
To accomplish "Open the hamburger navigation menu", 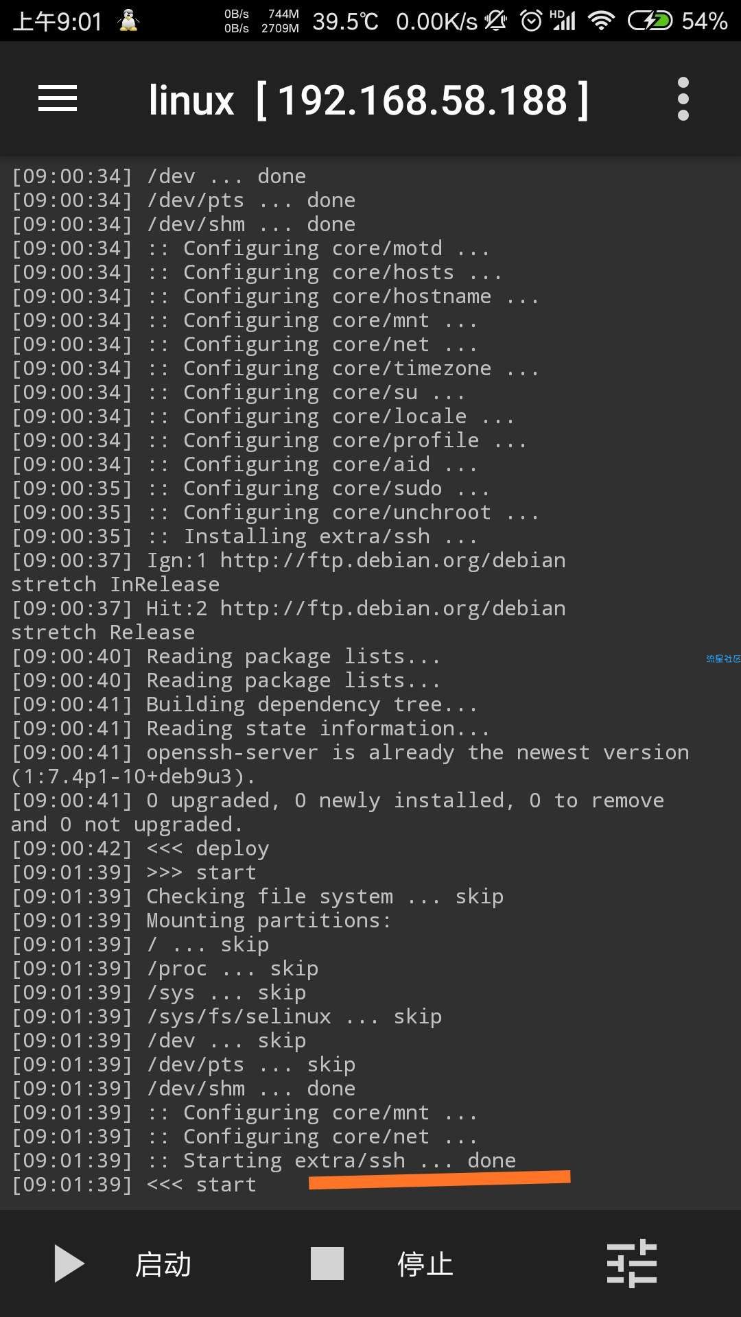I will click(x=58, y=99).
